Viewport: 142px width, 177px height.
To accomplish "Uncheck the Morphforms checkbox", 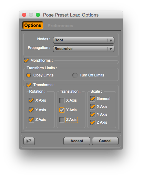I will tap(26, 61).
